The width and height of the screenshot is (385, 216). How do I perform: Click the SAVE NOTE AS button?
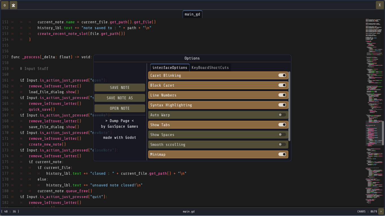(120, 98)
